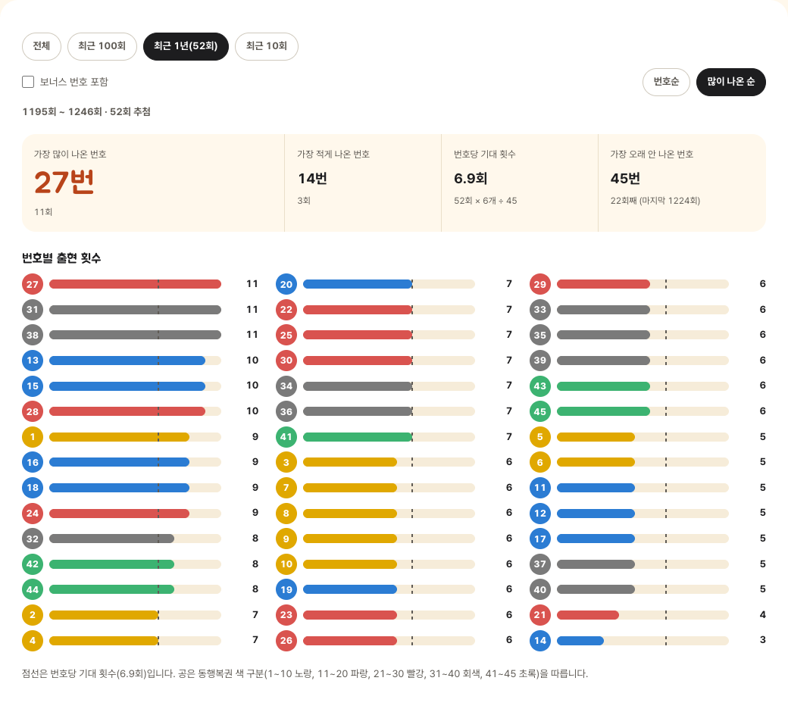
Task: Click the yellow number 1 ball
Action: [33, 436]
